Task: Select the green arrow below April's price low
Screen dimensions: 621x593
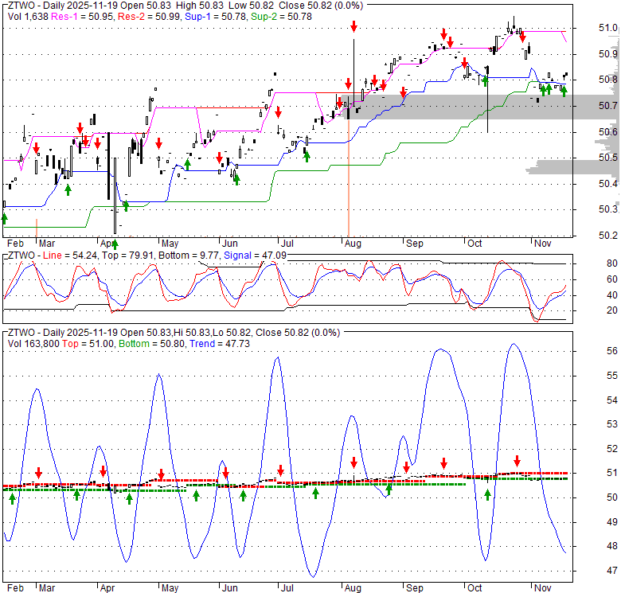Action: point(126,206)
